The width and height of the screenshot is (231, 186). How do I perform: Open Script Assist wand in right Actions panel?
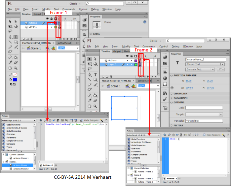tap(223, 135)
